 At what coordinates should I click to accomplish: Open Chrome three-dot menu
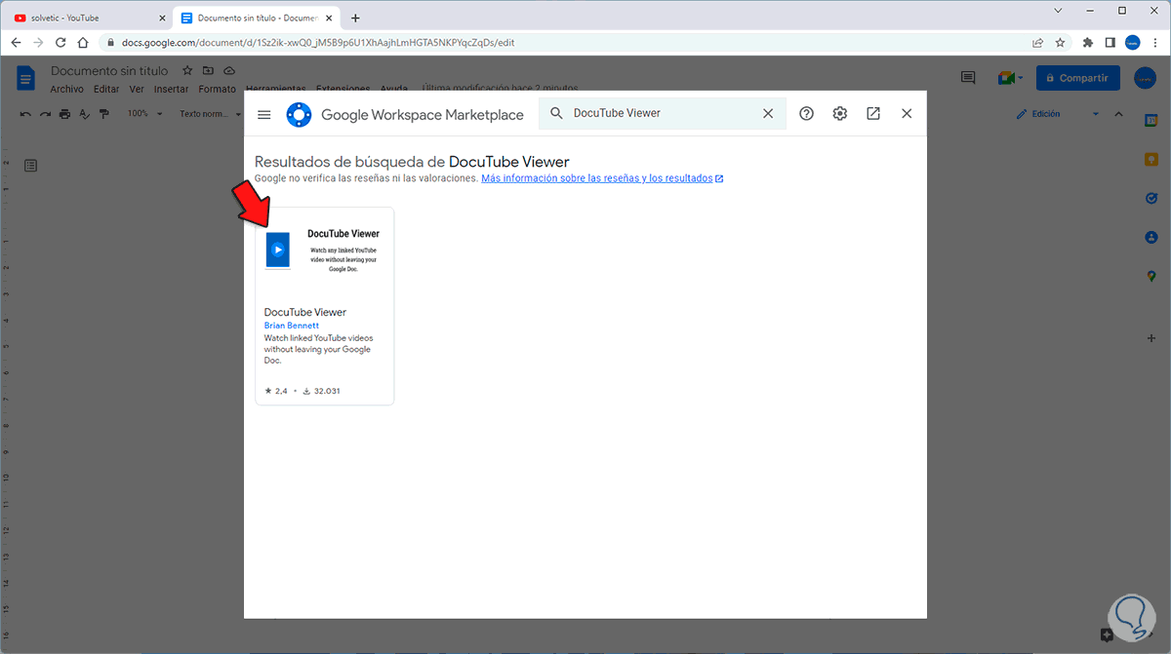(x=1155, y=43)
